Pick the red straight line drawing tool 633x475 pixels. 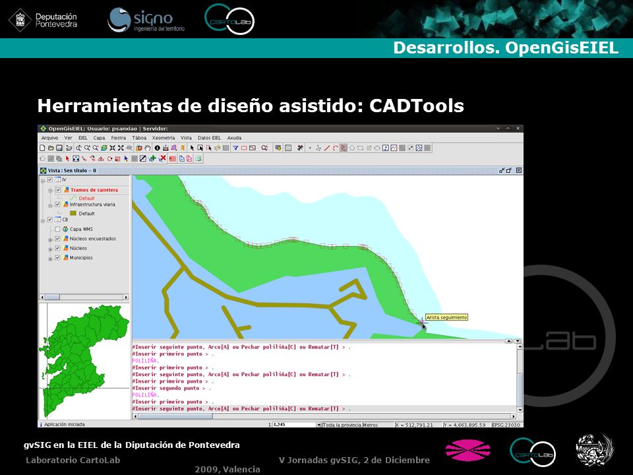pos(327,148)
